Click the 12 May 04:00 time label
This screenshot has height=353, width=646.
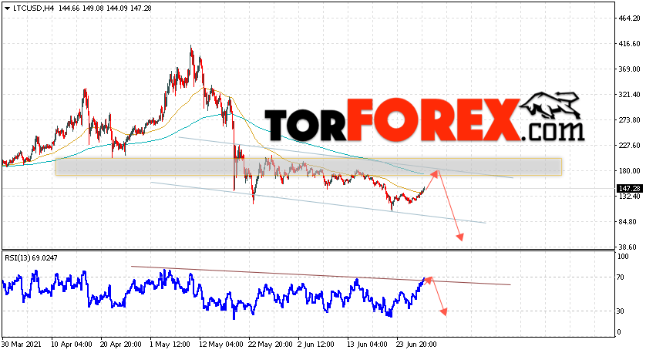[x=220, y=345]
